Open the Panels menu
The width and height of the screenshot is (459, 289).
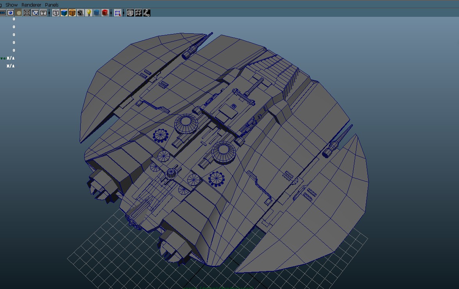[x=52, y=5]
